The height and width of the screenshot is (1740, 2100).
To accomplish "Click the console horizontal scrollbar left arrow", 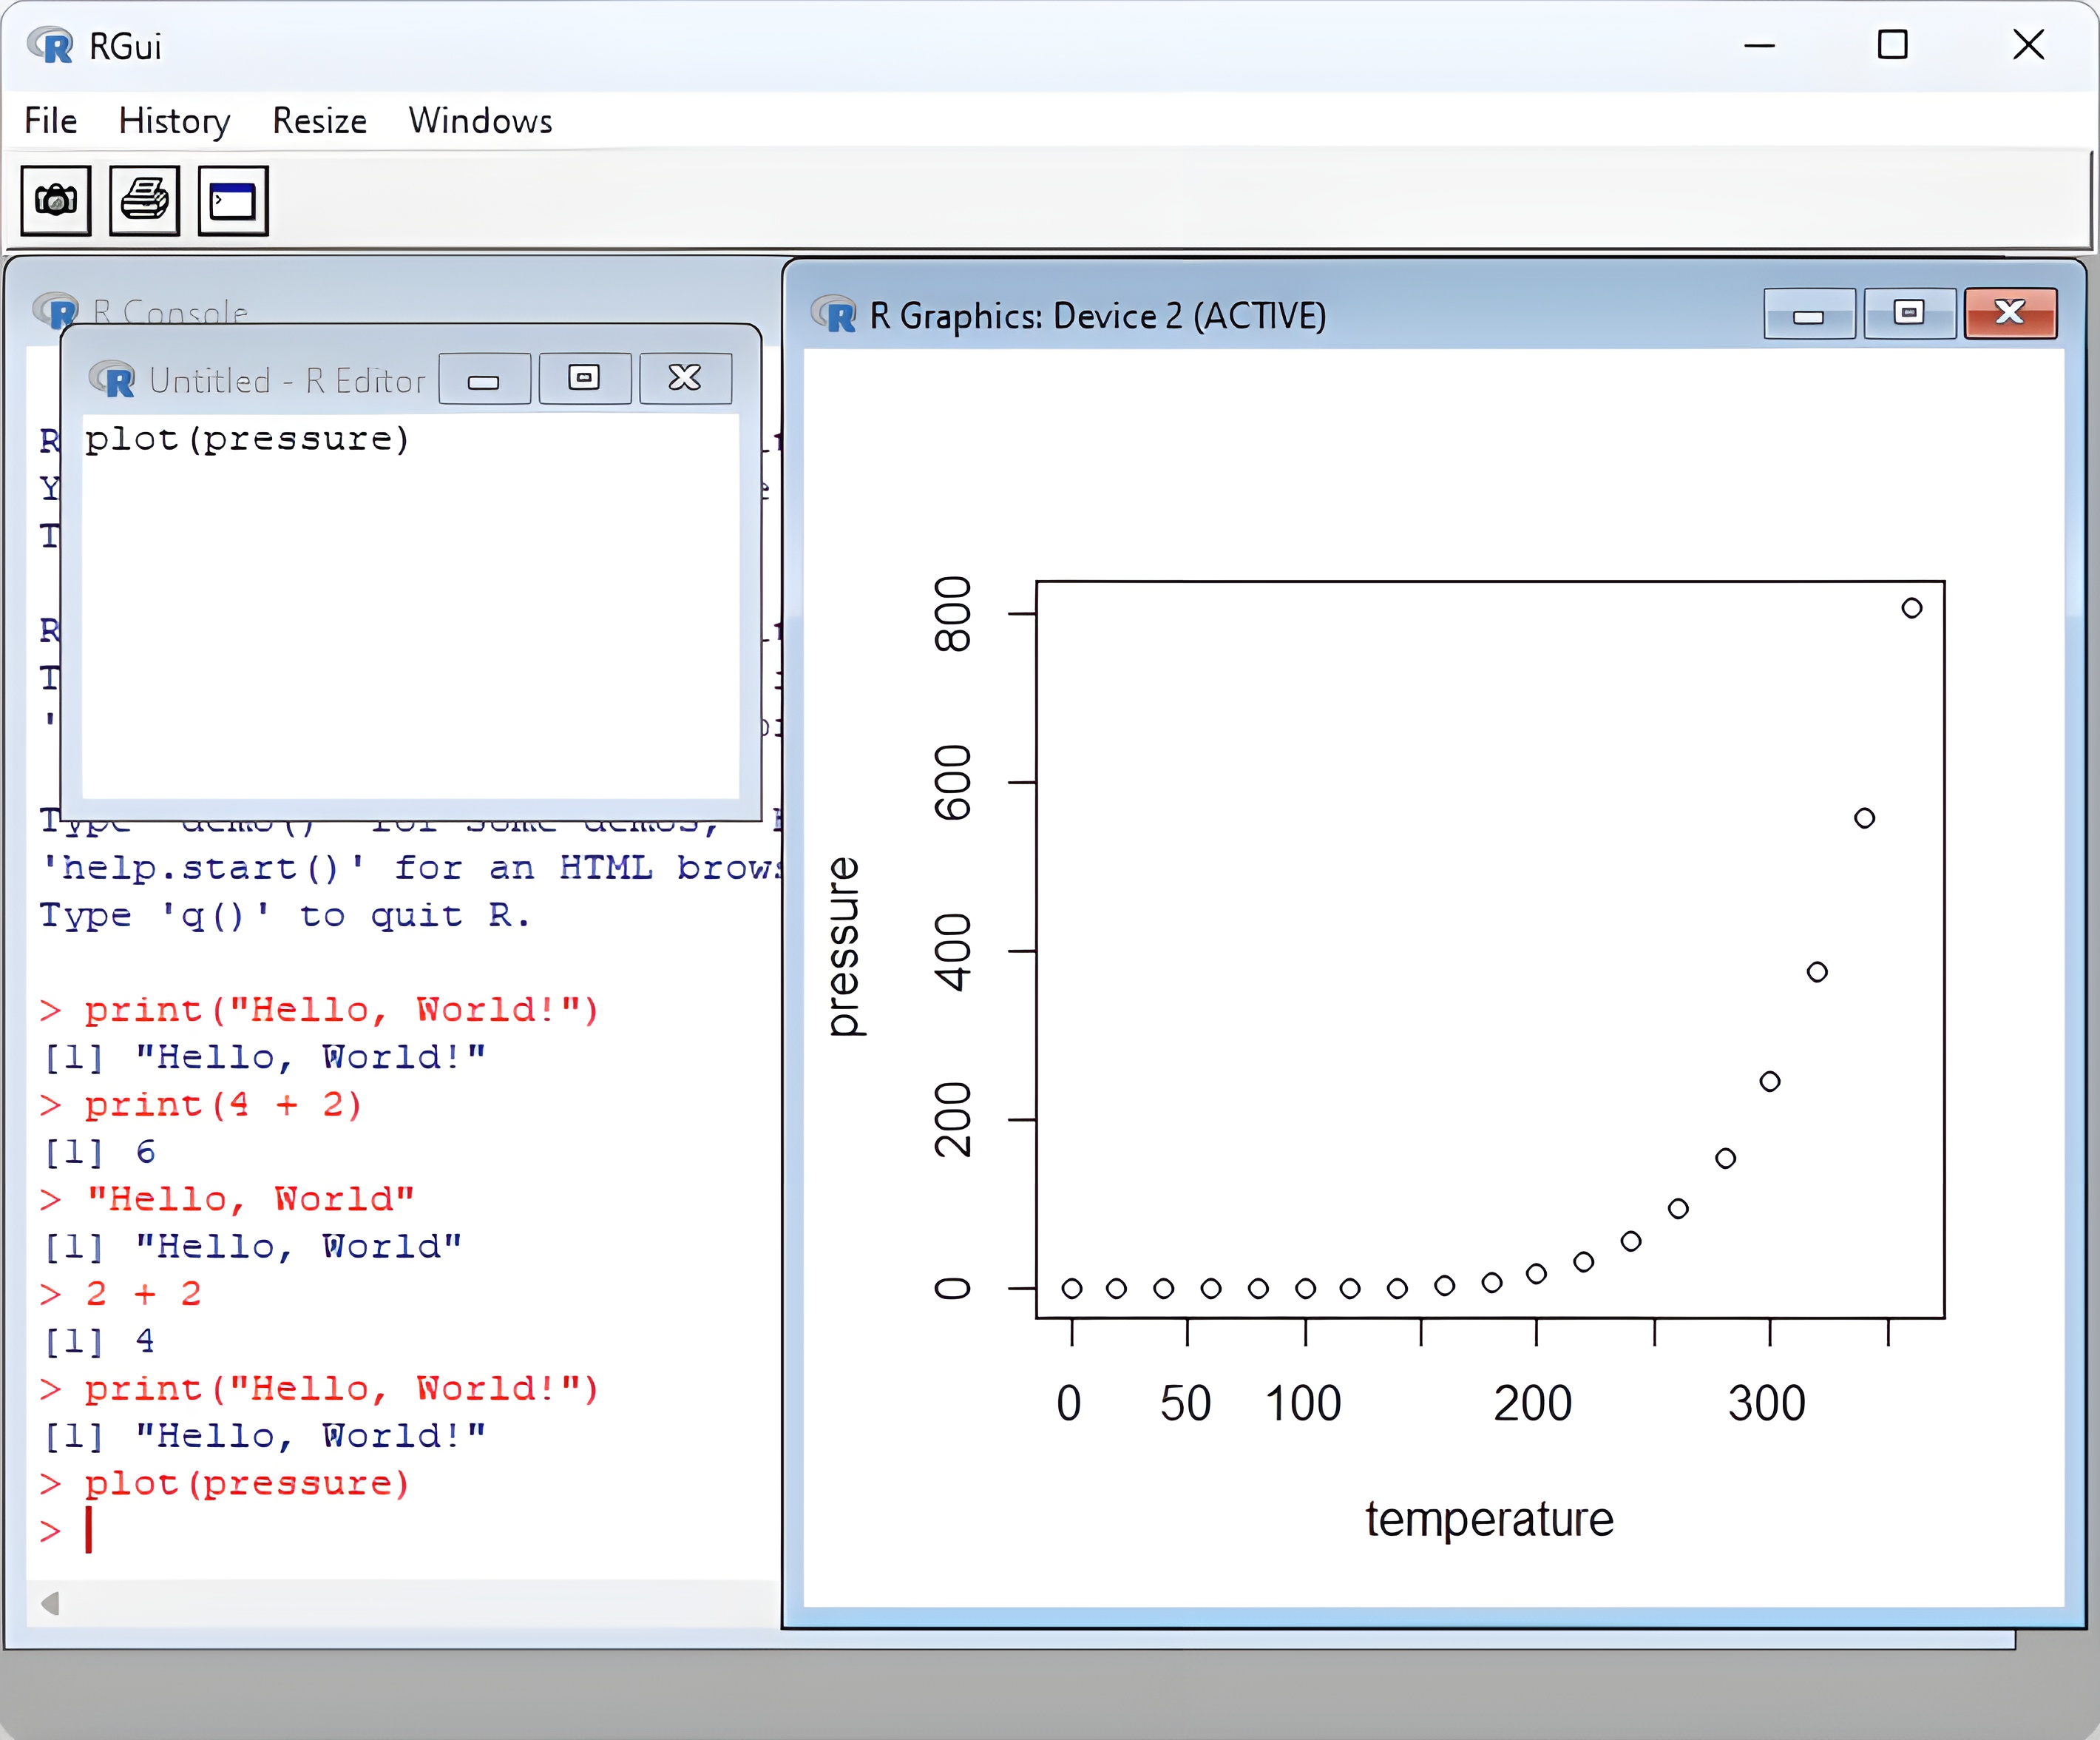I will 51,1604.
